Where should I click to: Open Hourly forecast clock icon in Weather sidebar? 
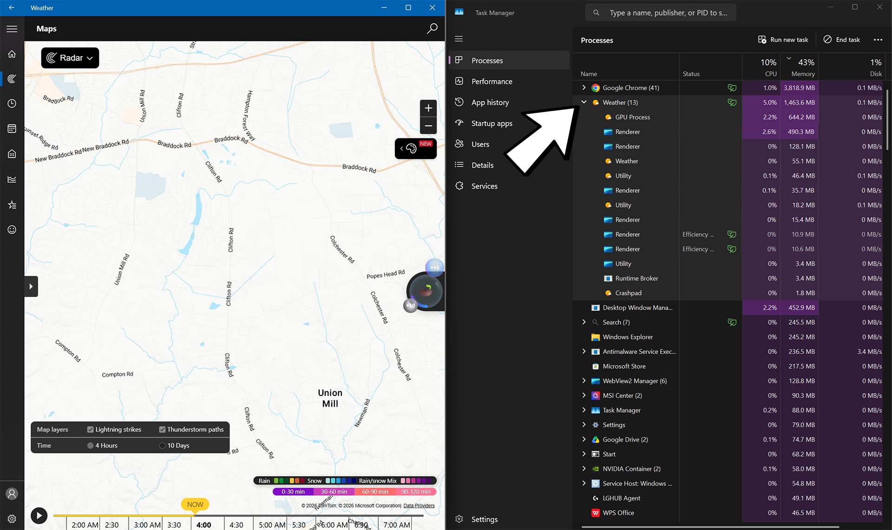(12, 104)
